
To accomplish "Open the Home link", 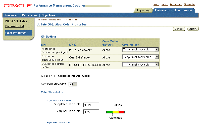I will pyautogui.click(x=156, y=4).
